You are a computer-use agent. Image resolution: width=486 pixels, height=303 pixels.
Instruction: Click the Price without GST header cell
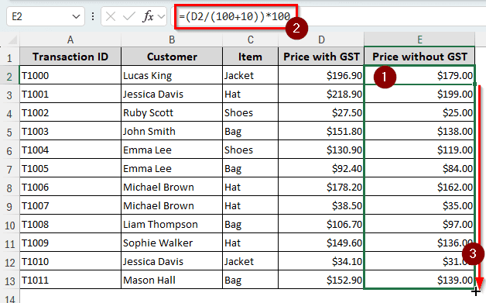click(419, 57)
